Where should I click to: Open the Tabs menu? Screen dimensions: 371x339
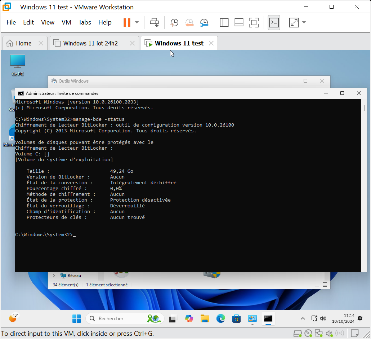tap(85, 22)
